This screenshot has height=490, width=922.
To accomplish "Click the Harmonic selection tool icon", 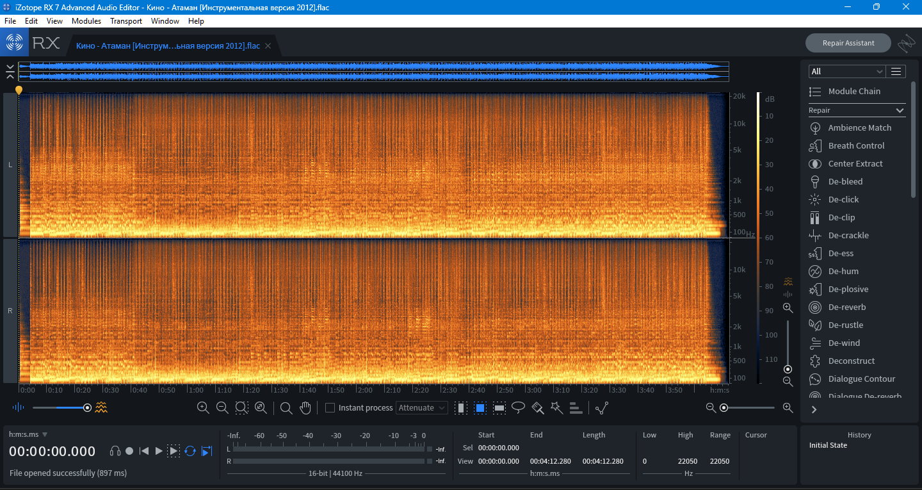I will click(x=576, y=408).
